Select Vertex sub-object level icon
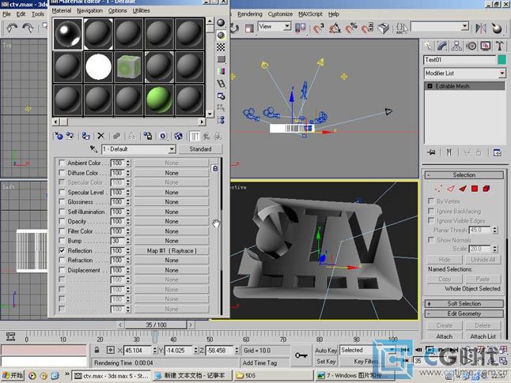The height and width of the screenshot is (383, 511). tap(439, 189)
